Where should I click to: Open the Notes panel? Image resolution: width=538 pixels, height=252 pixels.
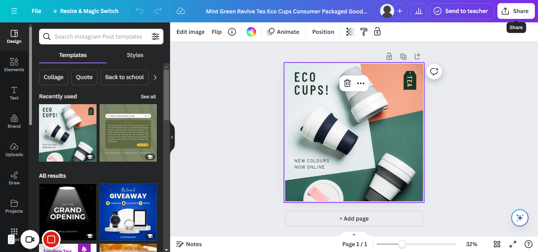tap(189, 244)
